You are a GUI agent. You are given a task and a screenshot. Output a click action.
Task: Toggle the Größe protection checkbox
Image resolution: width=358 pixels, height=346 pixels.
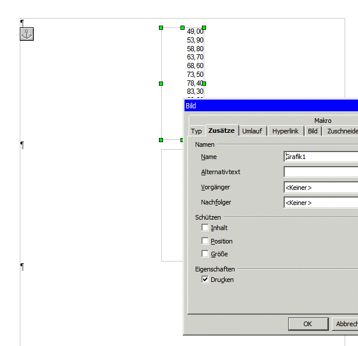click(205, 253)
